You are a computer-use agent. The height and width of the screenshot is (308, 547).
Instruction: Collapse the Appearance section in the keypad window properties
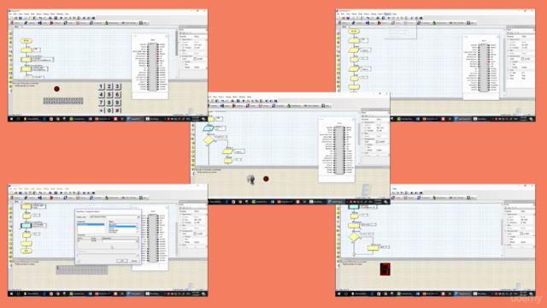click(x=180, y=39)
